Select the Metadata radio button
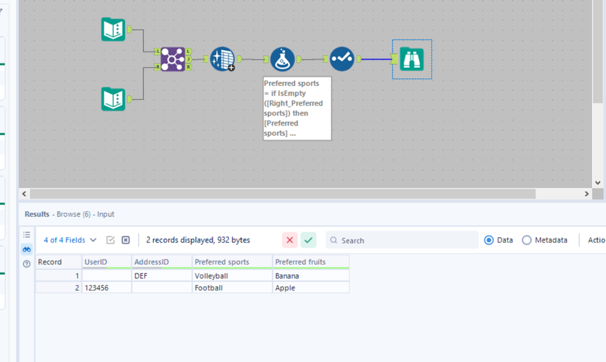The height and width of the screenshot is (362, 606). pos(527,240)
